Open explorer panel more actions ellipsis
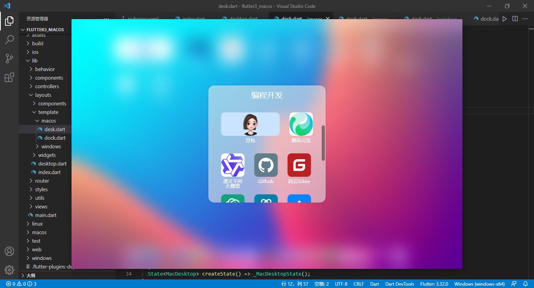This screenshot has height=288, width=534. [x=106, y=19]
